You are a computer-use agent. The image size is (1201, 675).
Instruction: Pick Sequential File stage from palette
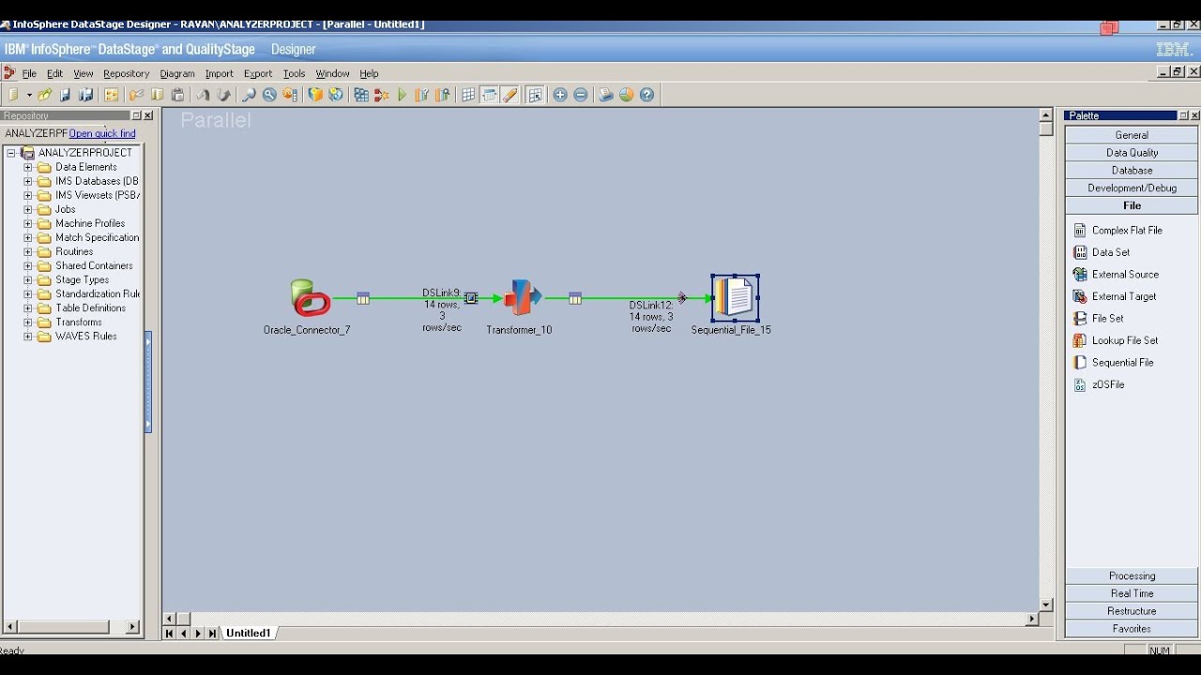[x=1122, y=363]
